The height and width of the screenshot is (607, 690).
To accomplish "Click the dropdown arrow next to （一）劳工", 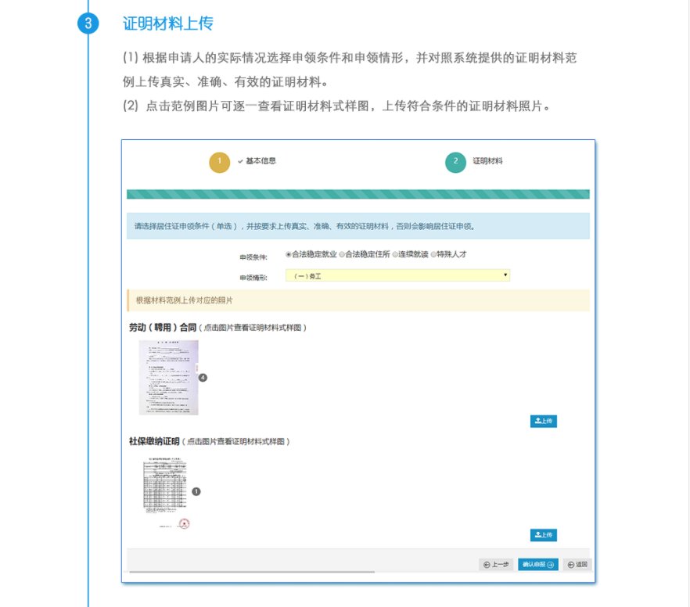I will click(505, 275).
